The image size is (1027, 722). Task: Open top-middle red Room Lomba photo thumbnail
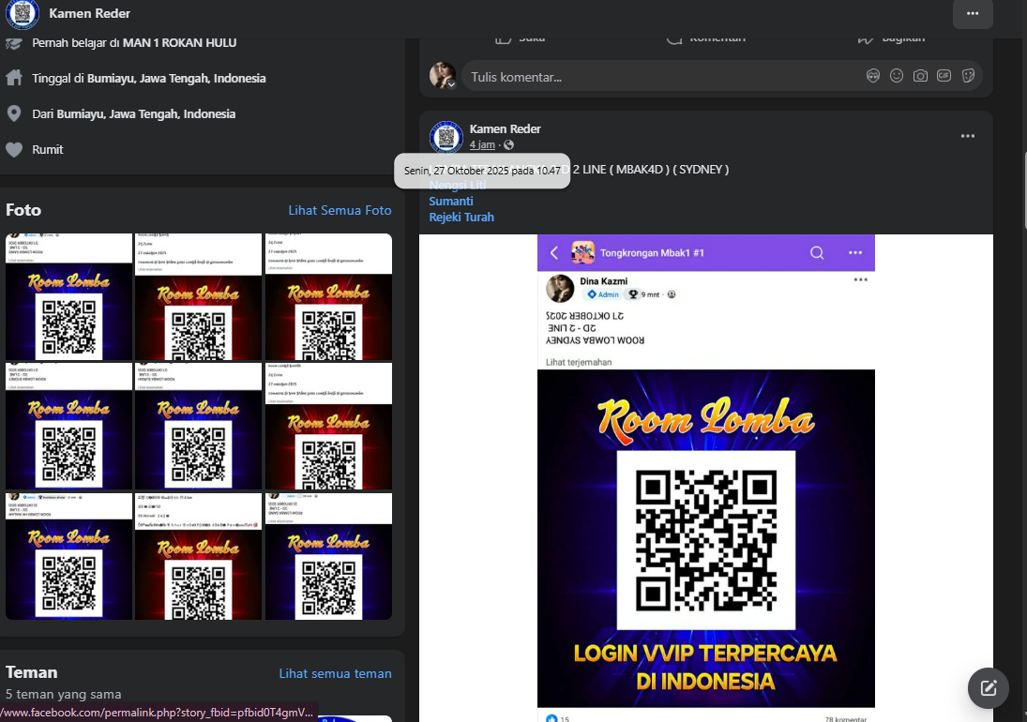tap(199, 296)
